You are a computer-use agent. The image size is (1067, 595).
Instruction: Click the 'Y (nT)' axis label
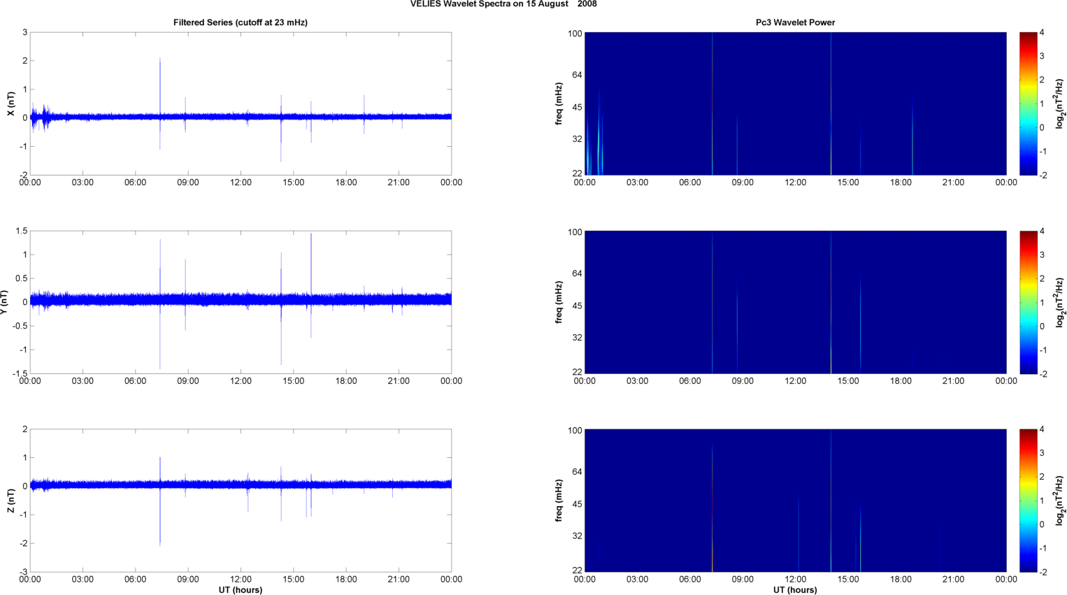[6, 302]
